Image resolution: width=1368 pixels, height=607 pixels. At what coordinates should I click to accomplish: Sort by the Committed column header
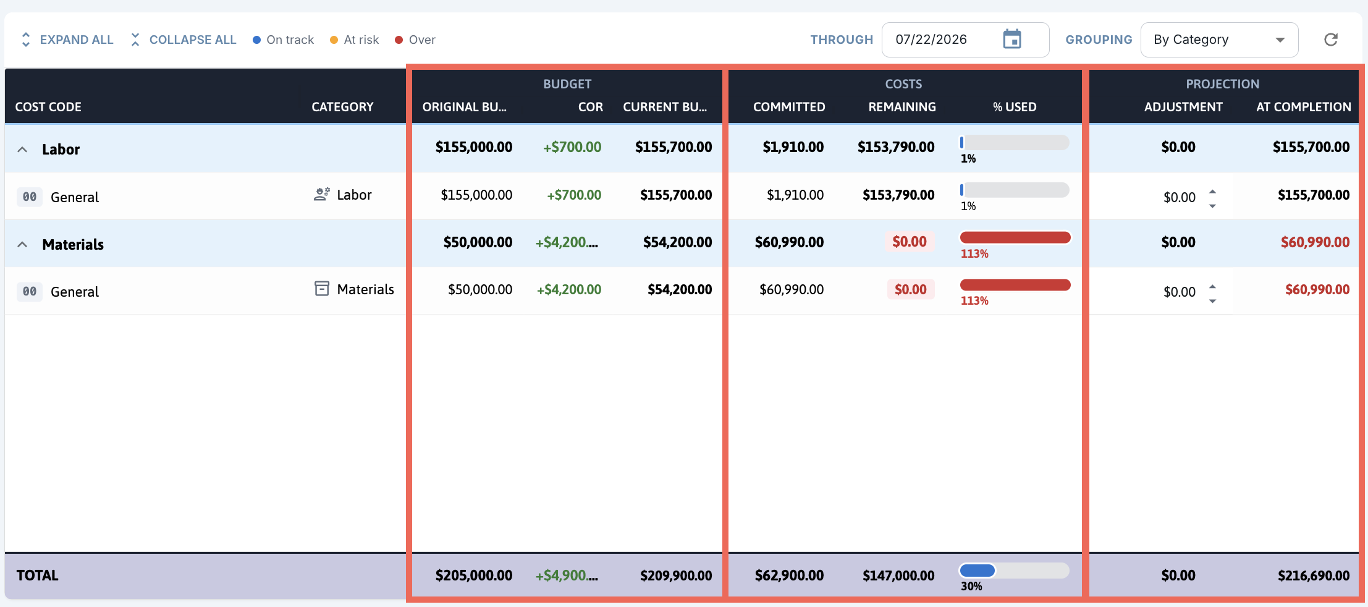coord(789,107)
